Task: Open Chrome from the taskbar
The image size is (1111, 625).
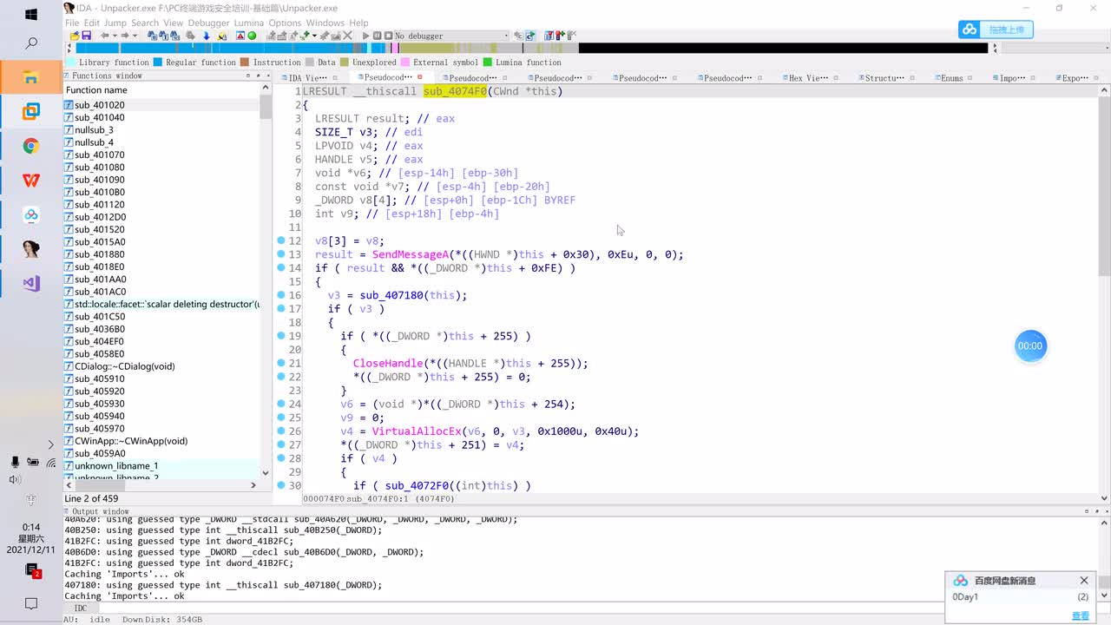Action: coord(31,146)
